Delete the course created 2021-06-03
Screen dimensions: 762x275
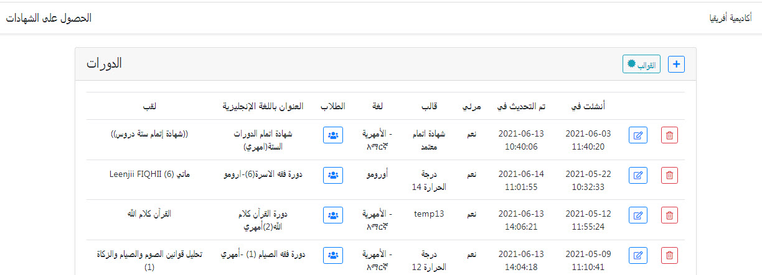(669, 135)
